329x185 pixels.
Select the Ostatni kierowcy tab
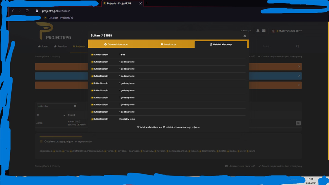pos(221,44)
